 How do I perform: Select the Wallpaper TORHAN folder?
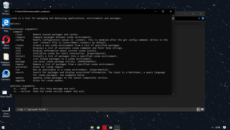point(6,60)
